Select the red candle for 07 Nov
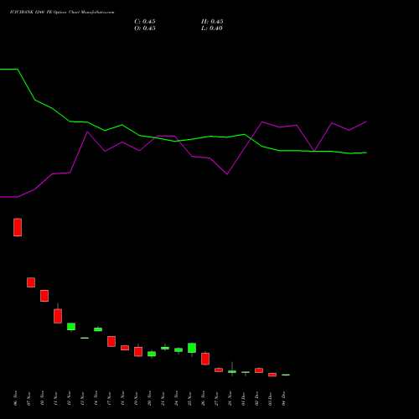This screenshot has width=419, height=419. coord(31,282)
